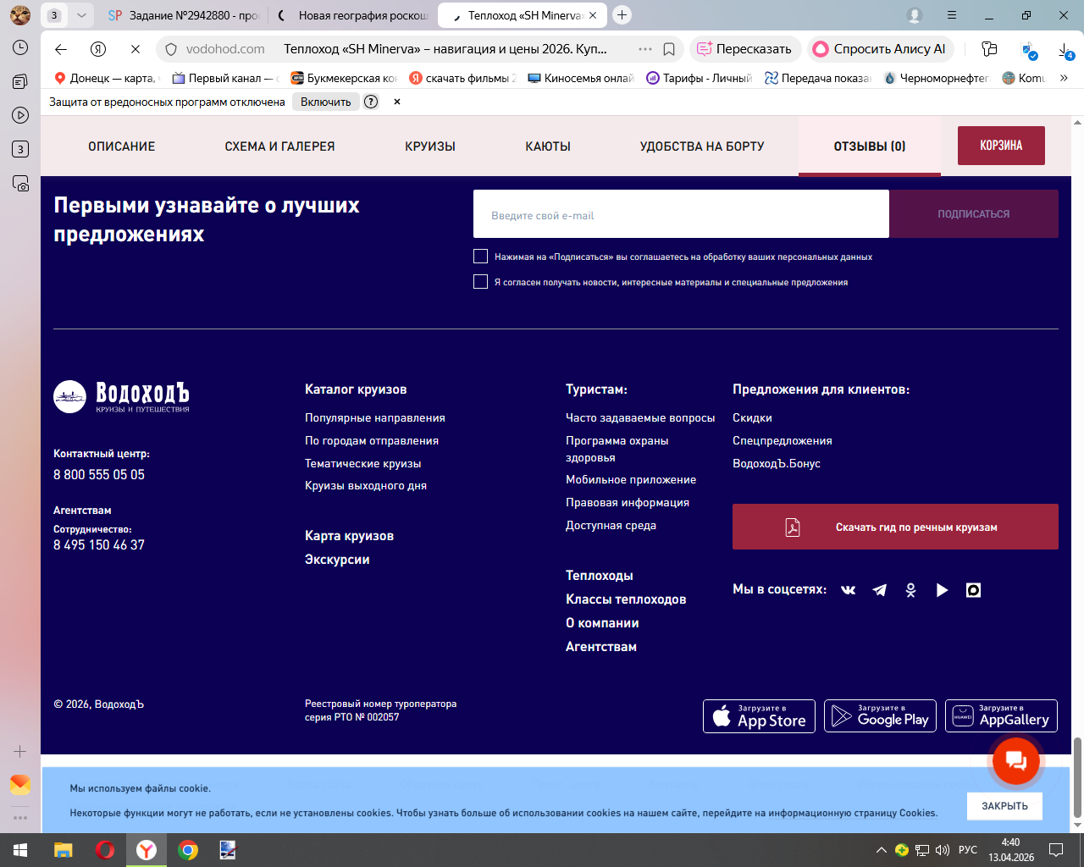Open Классы теплоходов link
Viewport: 1084px width, 867px height.
click(626, 599)
